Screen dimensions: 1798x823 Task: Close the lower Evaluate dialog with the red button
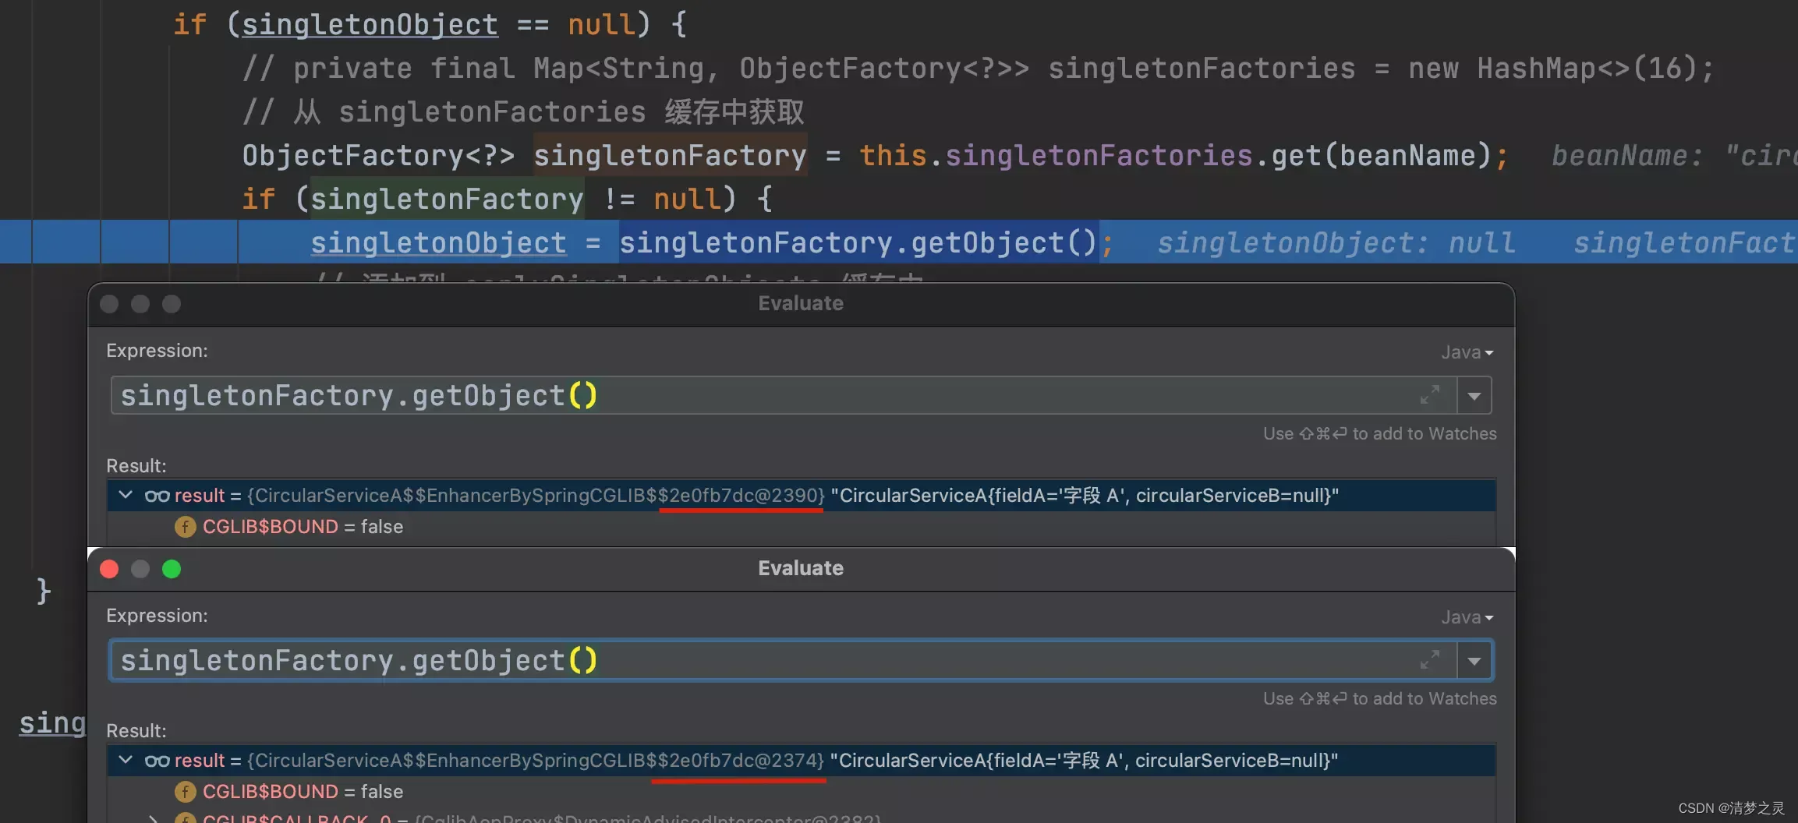tap(109, 569)
